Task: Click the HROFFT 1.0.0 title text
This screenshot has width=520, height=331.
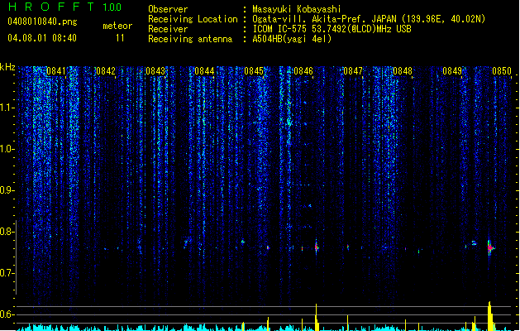Action: (65, 7)
